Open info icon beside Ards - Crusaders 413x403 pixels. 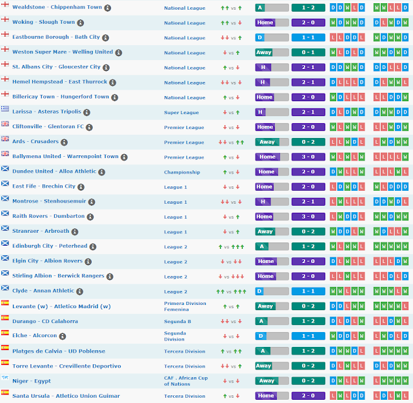pos(64,142)
